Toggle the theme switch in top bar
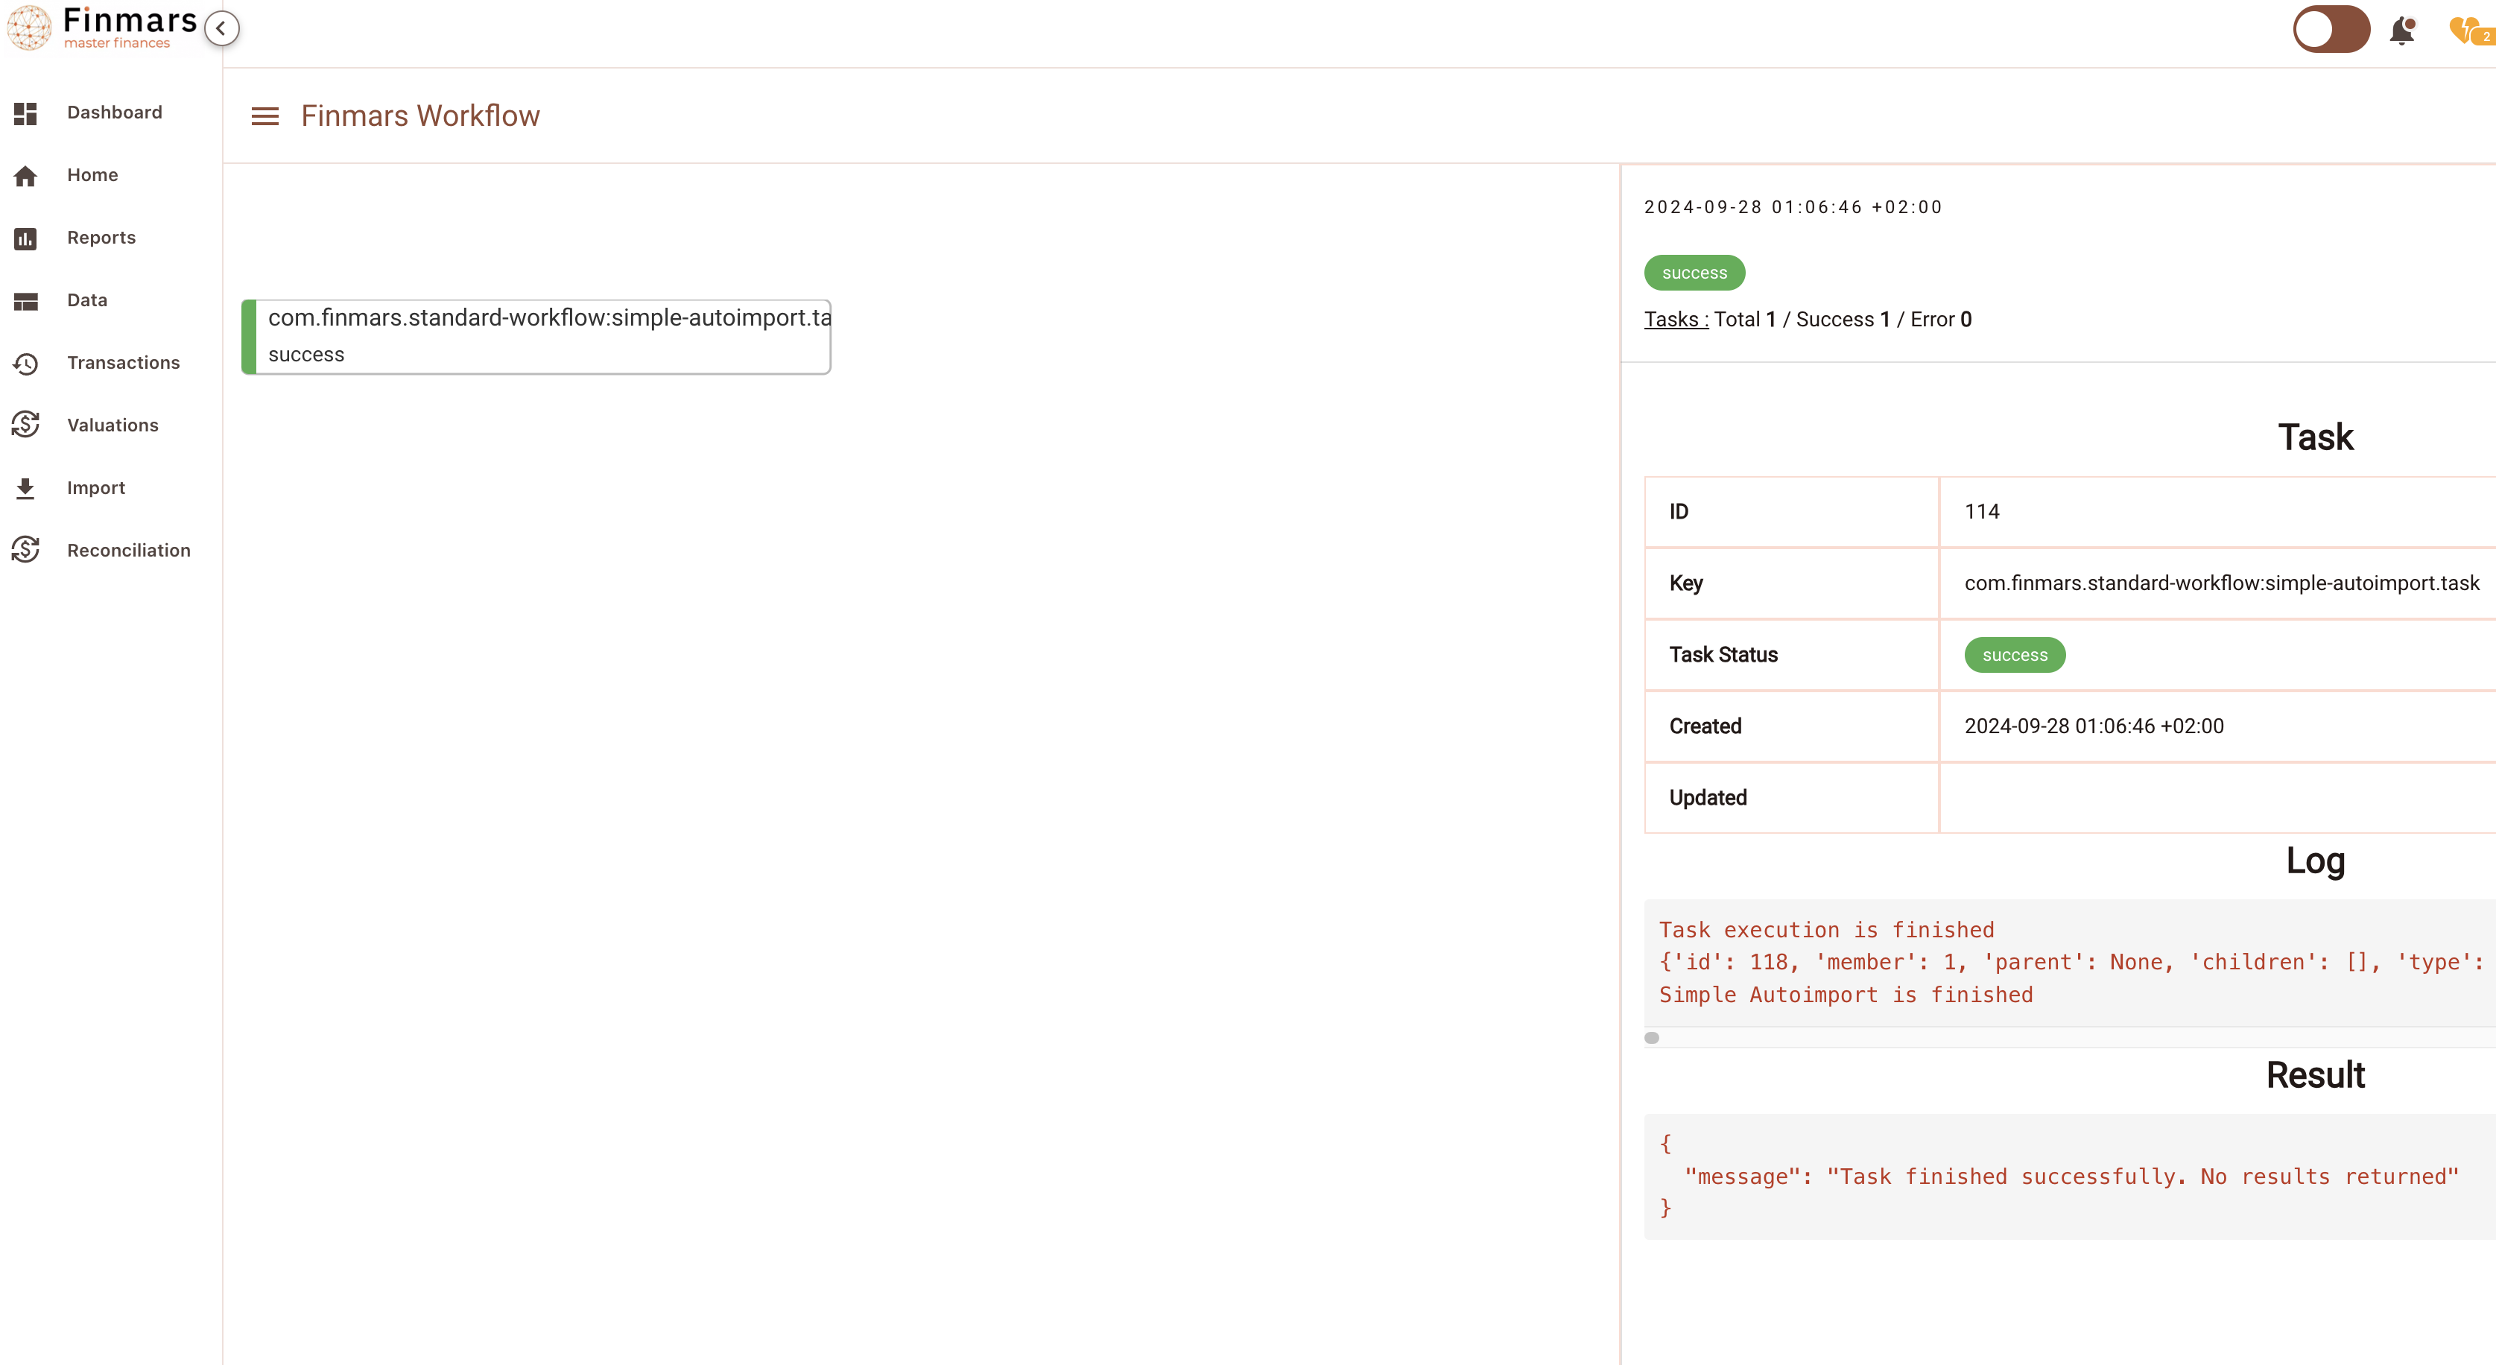Image resolution: width=2496 pixels, height=1365 pixels. tap(2331, 29)
